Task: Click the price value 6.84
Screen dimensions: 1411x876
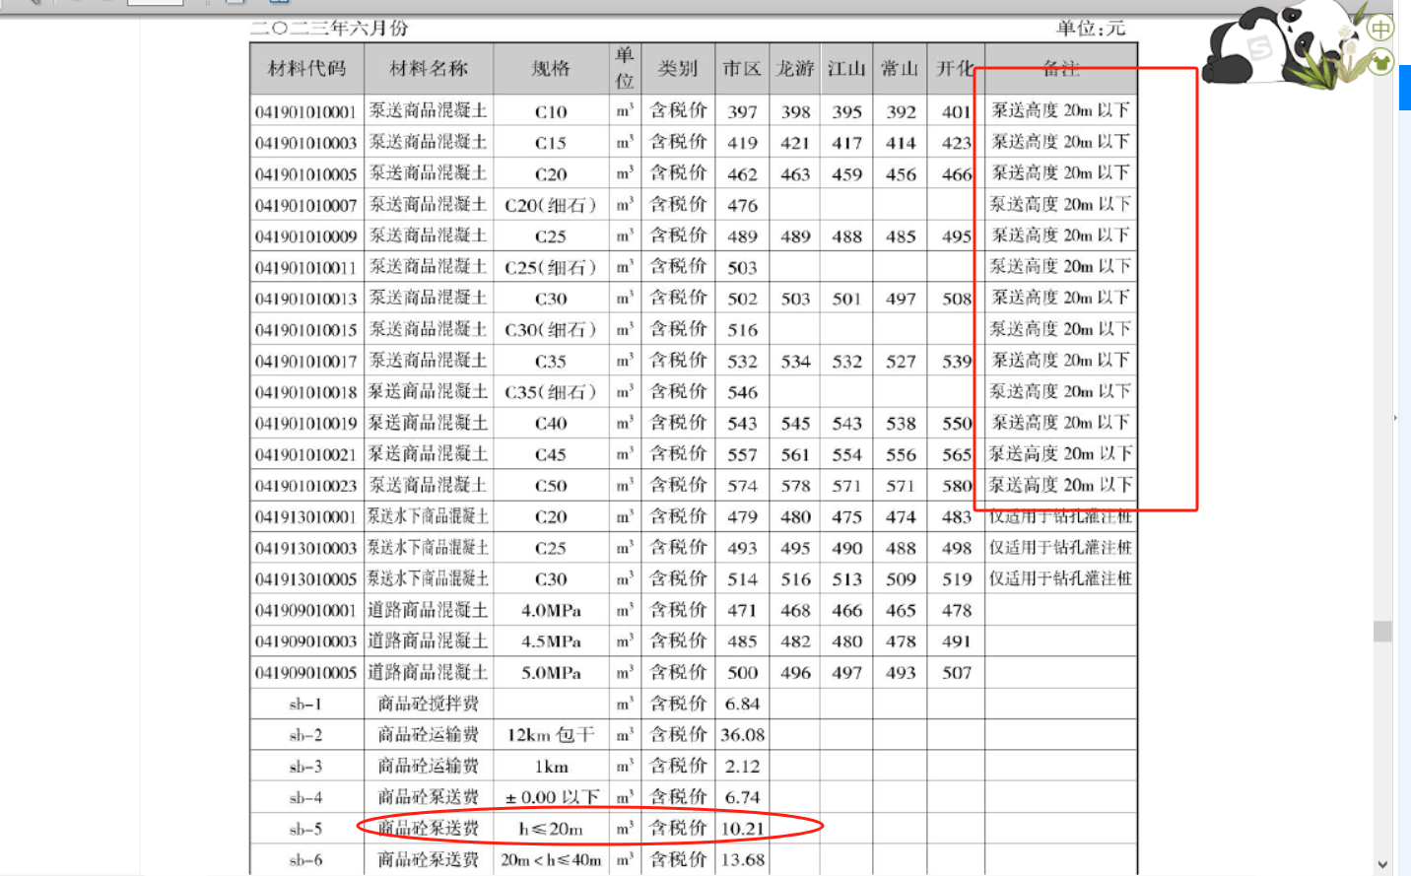Action: coord(742,704)
